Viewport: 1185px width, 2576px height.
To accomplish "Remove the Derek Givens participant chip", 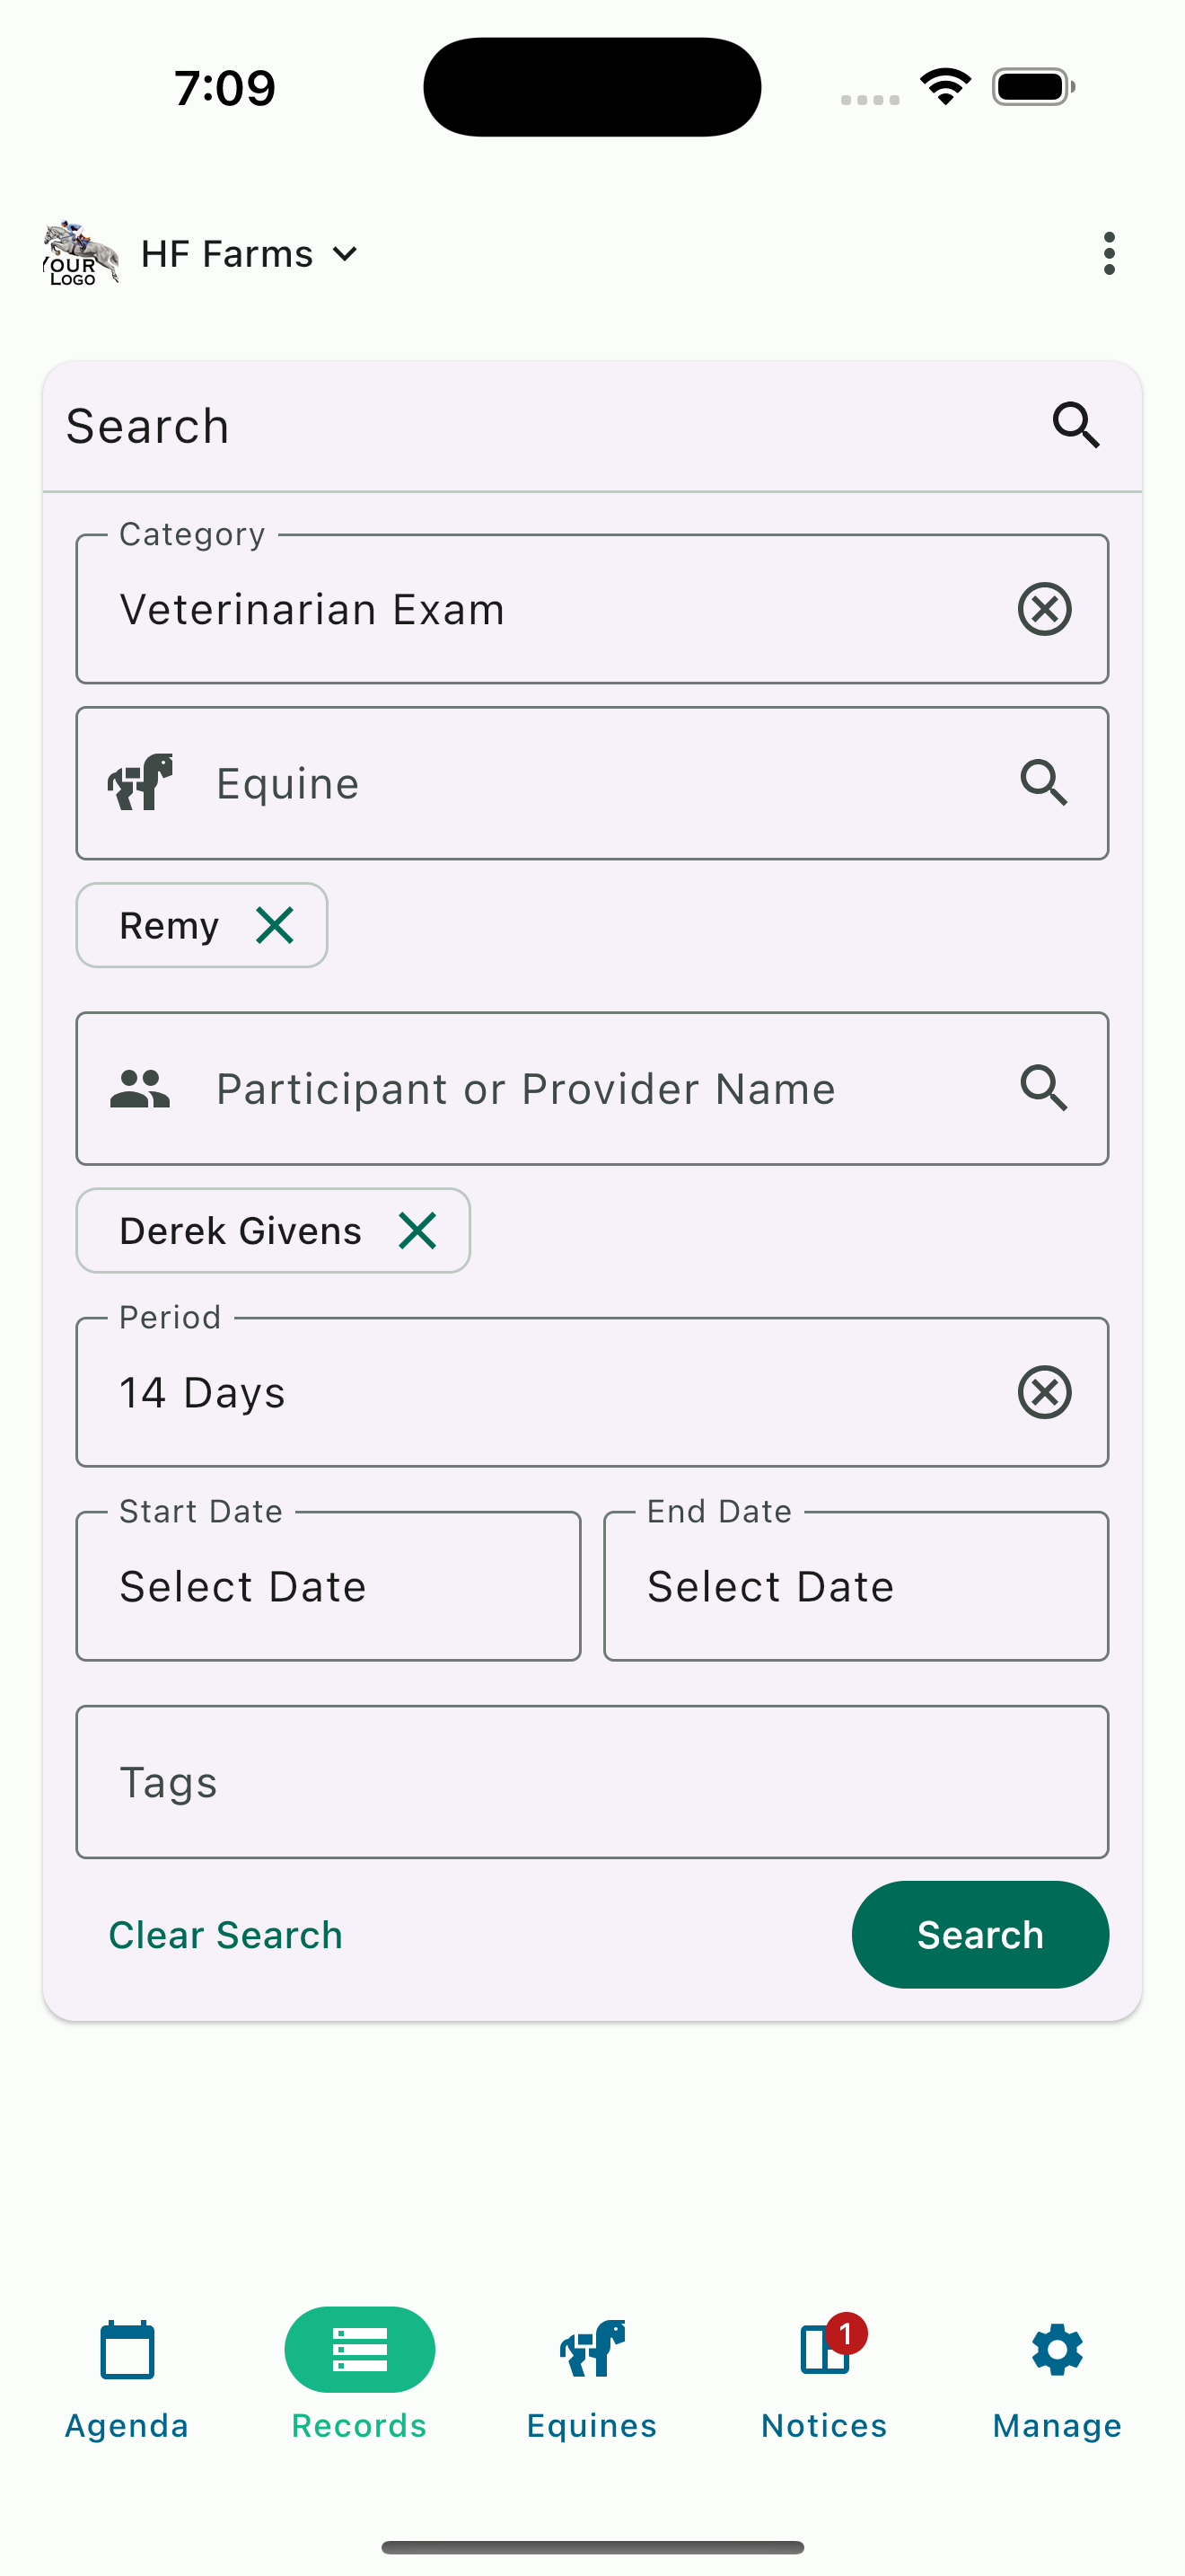I will (x=418, y=1231).
